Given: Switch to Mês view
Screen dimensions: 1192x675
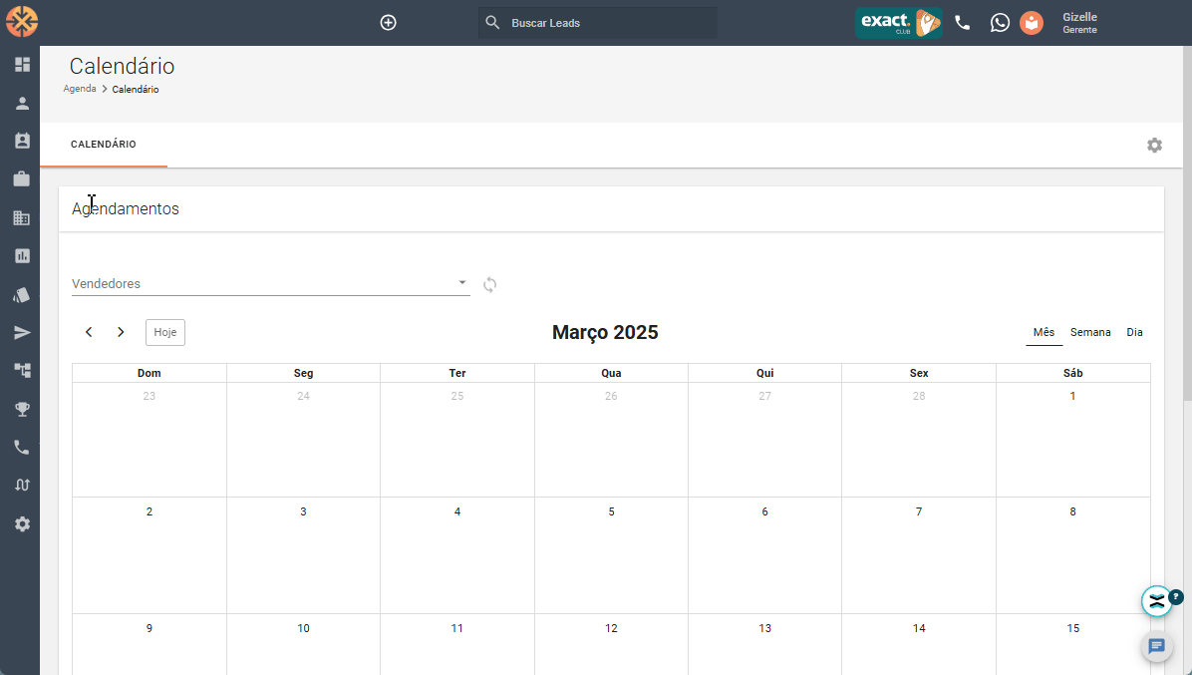Looking at the screenshot, I should [x=1043, y=332].
